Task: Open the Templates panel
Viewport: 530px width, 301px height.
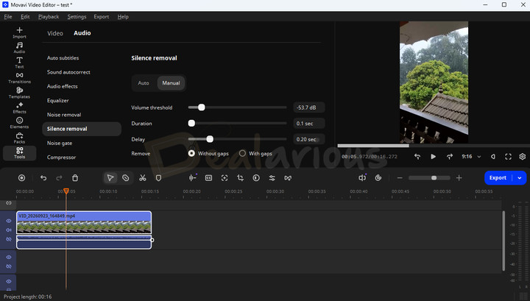Action: [19, 93]
